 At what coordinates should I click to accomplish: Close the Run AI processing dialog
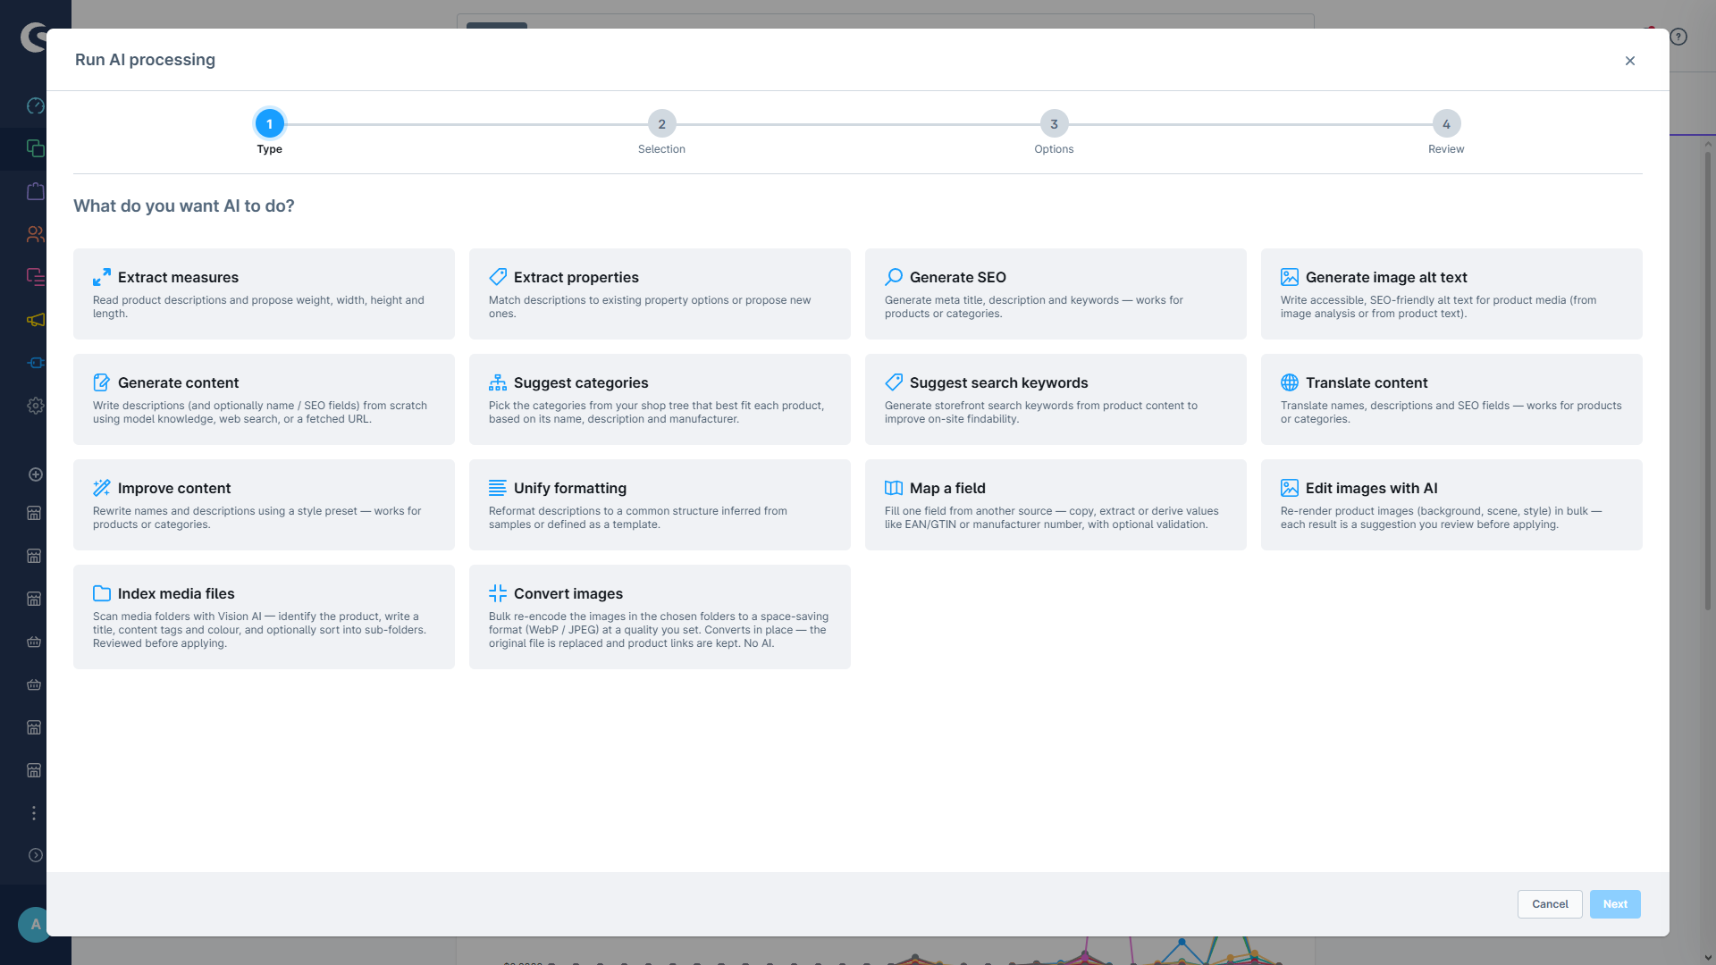(x=1630, y=61)
